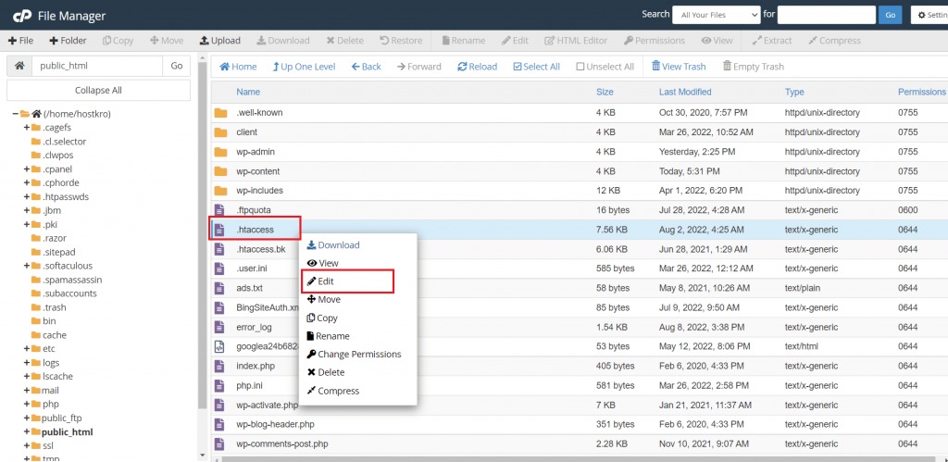
Task: Click the tree panel vertical scrollbar
Action: click(x=202, y=236)
